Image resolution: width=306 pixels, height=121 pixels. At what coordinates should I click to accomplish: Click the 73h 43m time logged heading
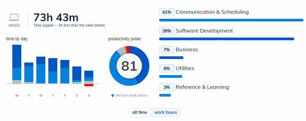pos(56,17)
